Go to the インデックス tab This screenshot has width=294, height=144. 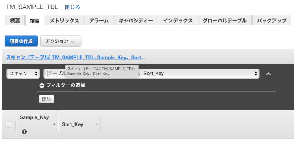point(178,20)
